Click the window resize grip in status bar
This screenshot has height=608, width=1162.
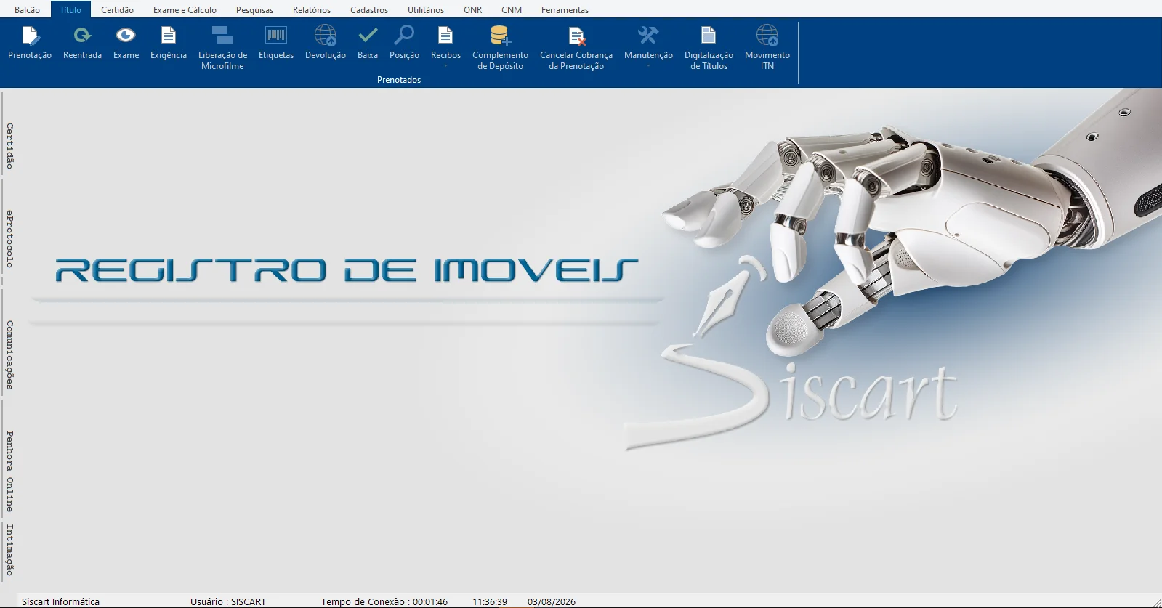[x=1156, y=601]
